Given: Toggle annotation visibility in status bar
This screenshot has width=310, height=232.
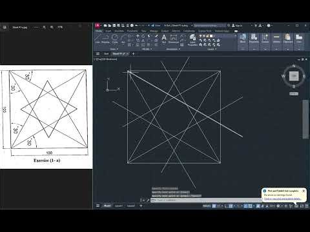Looking at the screenshot, I should coord(258,206).
